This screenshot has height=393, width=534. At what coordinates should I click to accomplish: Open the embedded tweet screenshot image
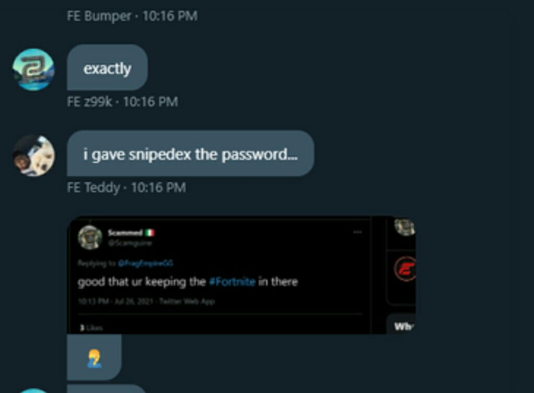pyautogui.click(x=241, y=275)
